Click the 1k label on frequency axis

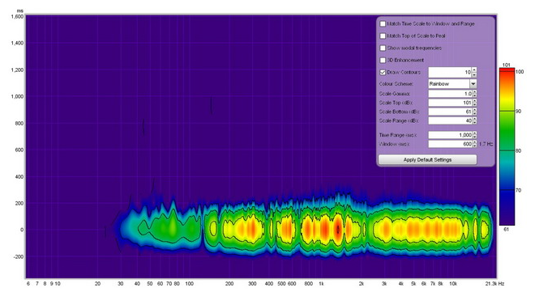[321, 284]
